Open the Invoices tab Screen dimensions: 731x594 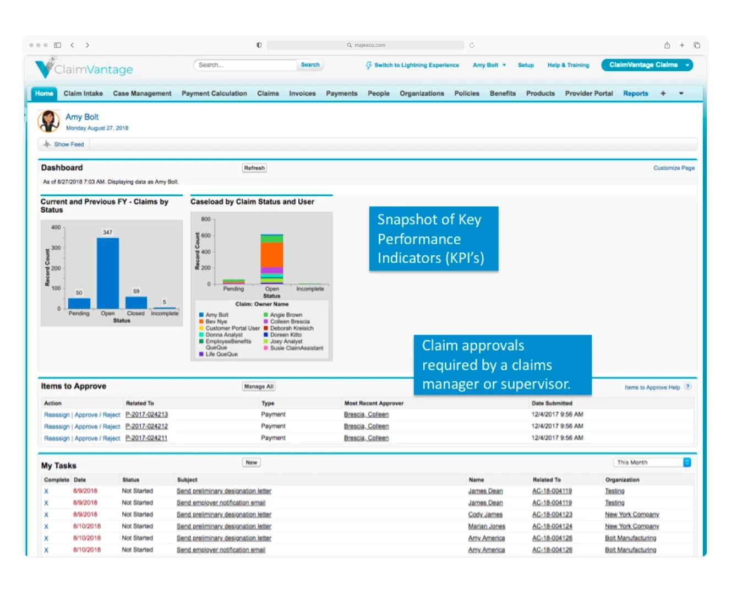pos(302,94)
